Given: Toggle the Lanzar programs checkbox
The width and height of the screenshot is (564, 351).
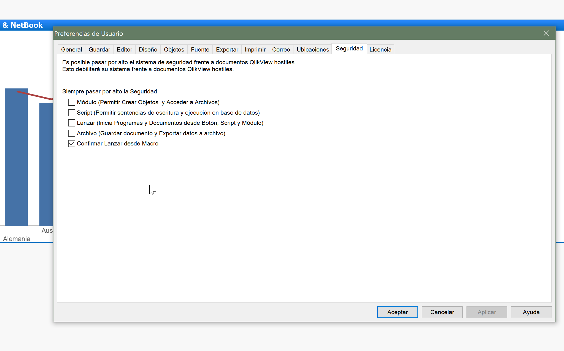Looking at the screenshot, I should click(x=72, y=123).
